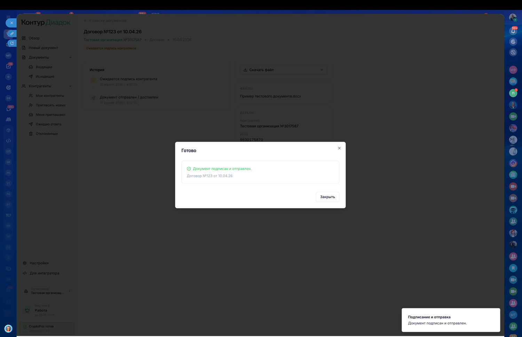Click the Подписание и отправка toast notification
Image resolution: width=522 pixels, height=337 pixels.
coord(451,320)
